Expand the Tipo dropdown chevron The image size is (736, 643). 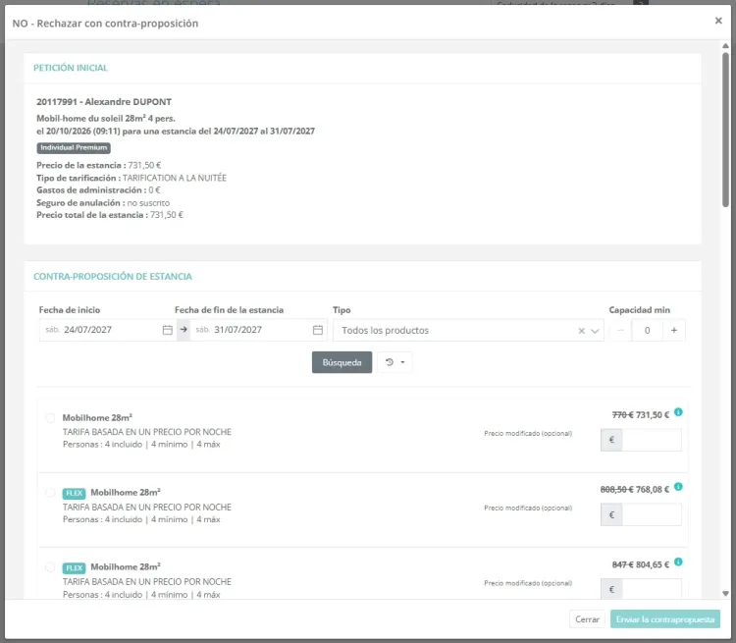595,331
